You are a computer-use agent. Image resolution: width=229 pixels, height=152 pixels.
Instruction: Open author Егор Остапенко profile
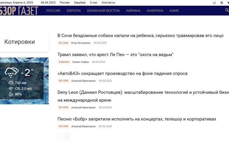click(x=81, y=43)
